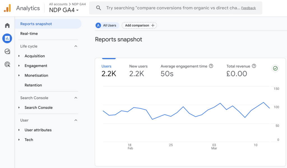Viewport: 287px width, 168px height.
Task: Expand the Acquisition tree arrow
Action: click(x=19, y=56)
